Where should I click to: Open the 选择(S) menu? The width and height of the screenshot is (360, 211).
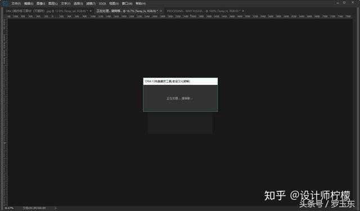(x=78, y=4)
